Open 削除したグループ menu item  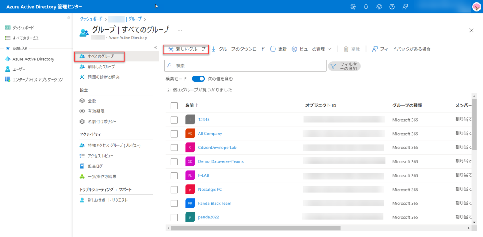point(101,67)
